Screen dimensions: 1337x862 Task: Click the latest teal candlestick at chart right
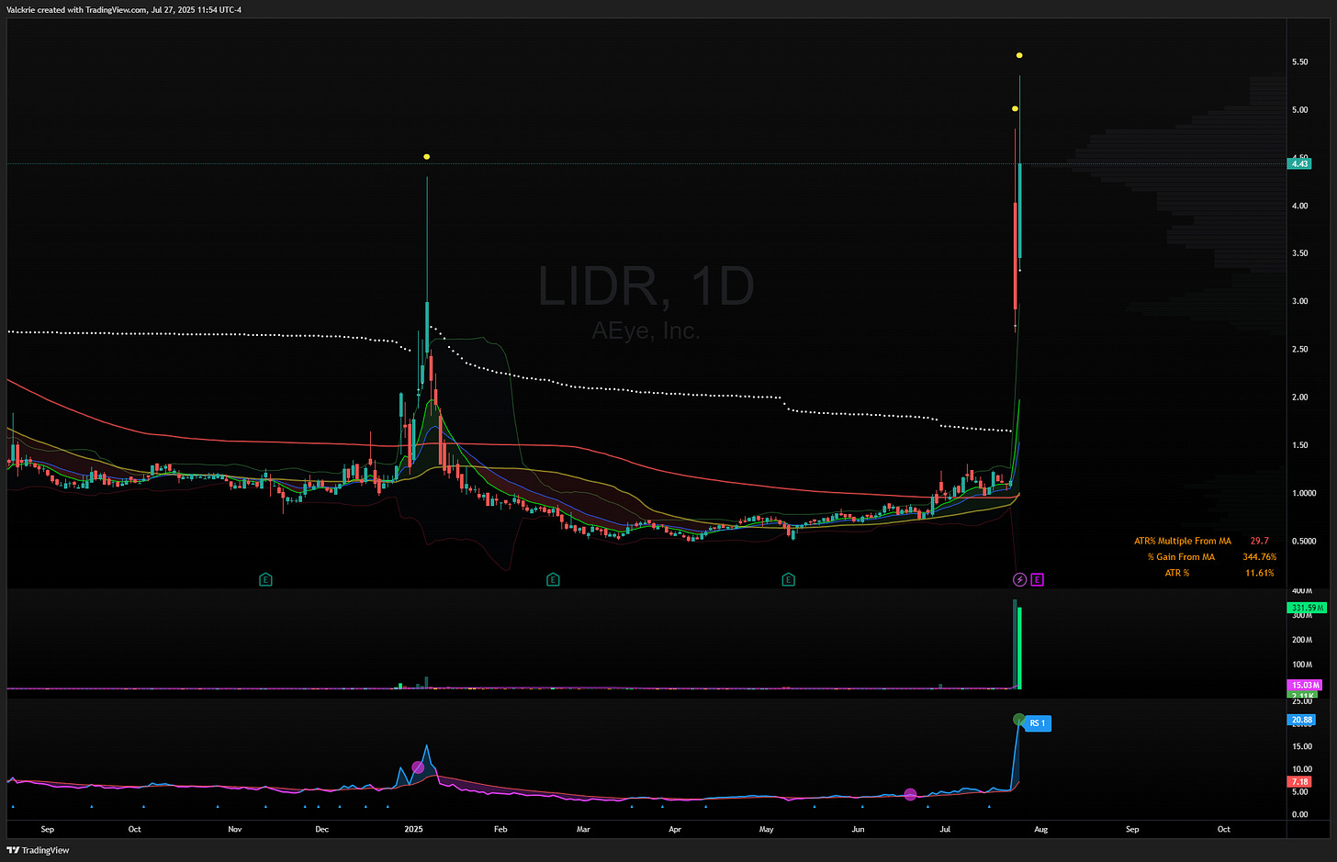click(1020, 210)
